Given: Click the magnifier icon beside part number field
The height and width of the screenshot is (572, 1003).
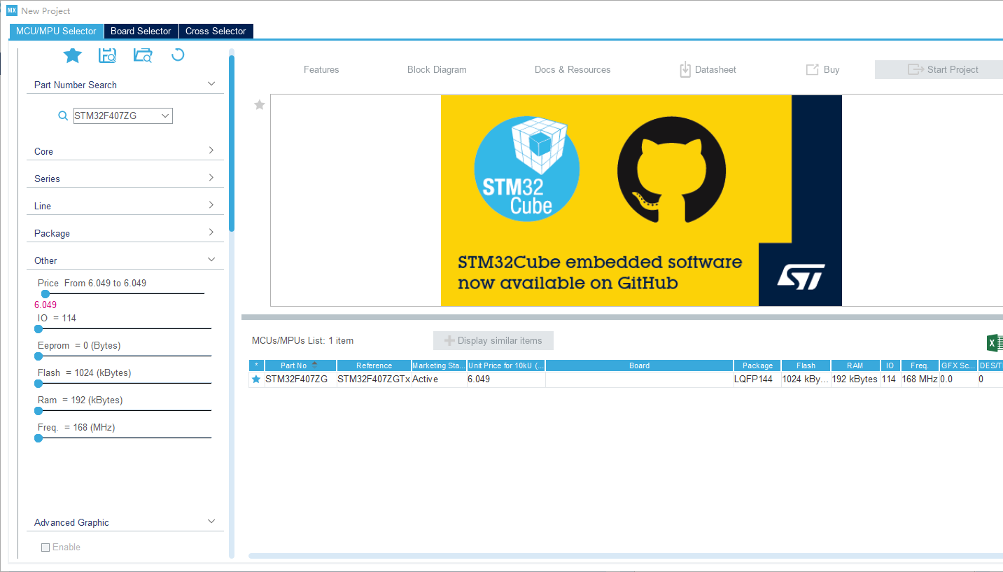Looking at the screenshot, I should click(63, 116).
